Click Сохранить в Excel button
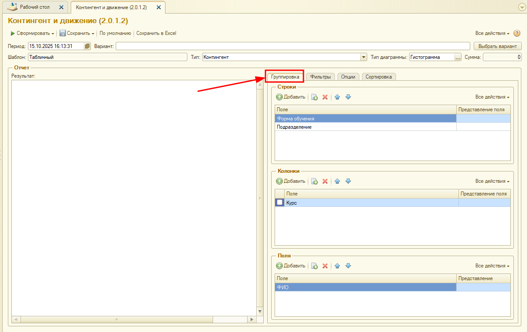Viewport: 527px width, 332px height. click(x=156, y=33)
